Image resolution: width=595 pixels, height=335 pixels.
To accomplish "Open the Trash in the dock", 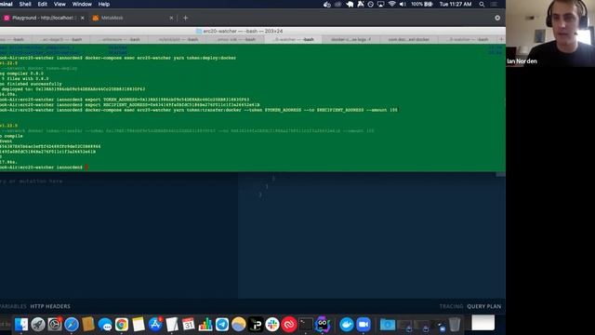I will [x=455, y=325].
